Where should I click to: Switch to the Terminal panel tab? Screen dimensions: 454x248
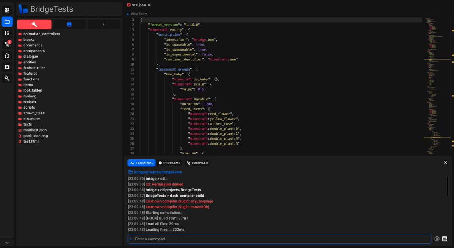141,163
